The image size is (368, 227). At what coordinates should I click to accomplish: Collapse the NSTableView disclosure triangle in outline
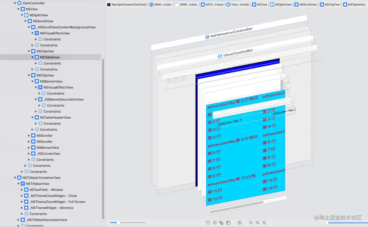(32, 57)
